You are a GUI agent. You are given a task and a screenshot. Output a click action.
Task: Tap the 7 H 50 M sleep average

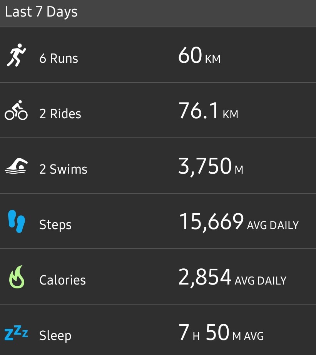point(221,333)
